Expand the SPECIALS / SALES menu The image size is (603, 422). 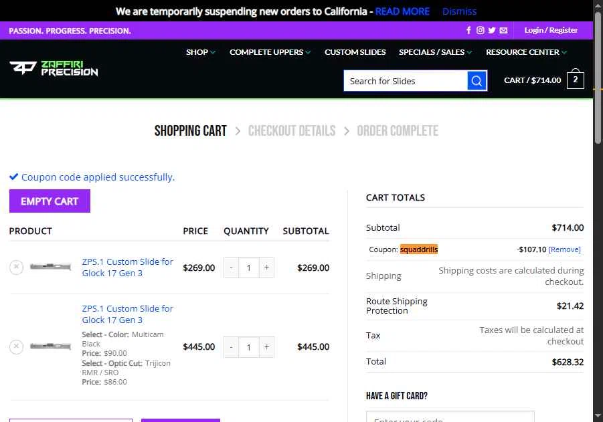click(435, 52)
